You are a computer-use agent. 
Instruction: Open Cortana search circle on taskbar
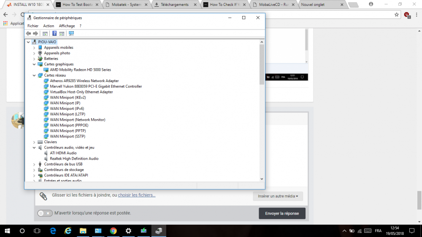22,231
